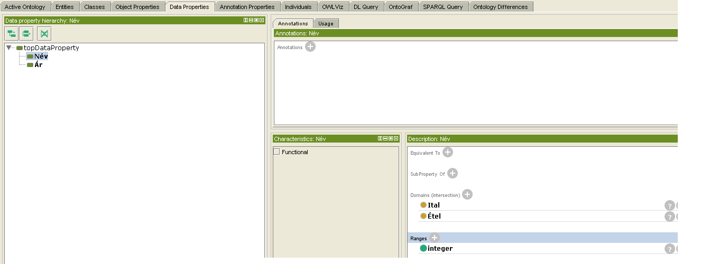Float the Characteristics panel
Image resolution: width=719 pixels, height=264 pixels.
[391, 138]
